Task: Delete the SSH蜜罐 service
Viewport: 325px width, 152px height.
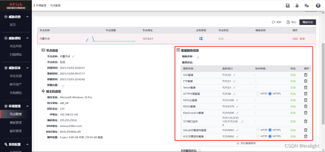Action: point(306,75)
